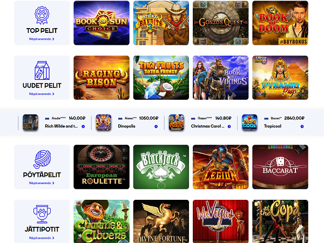Click the blue play icon next to Christmas Carol
This screenshot has height=243, width=324.
(229, 126)
